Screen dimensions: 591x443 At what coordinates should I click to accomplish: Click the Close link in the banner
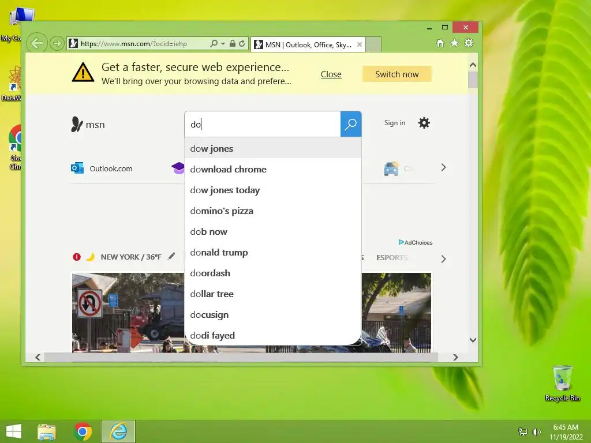[x=331, y=74]
